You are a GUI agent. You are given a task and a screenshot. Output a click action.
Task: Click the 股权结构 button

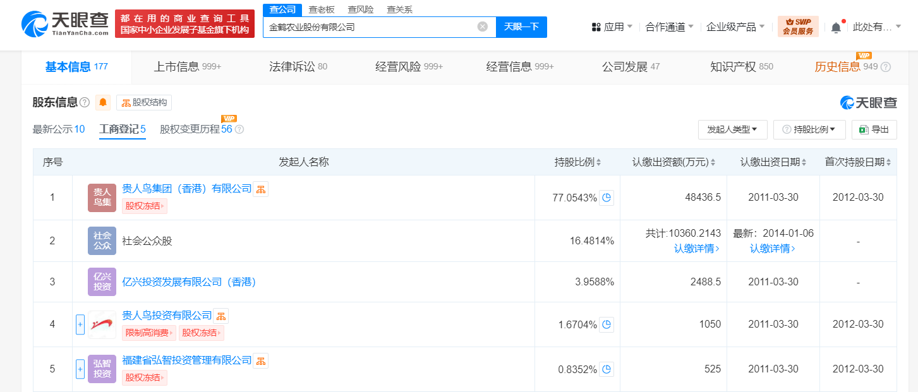[144, 103]
